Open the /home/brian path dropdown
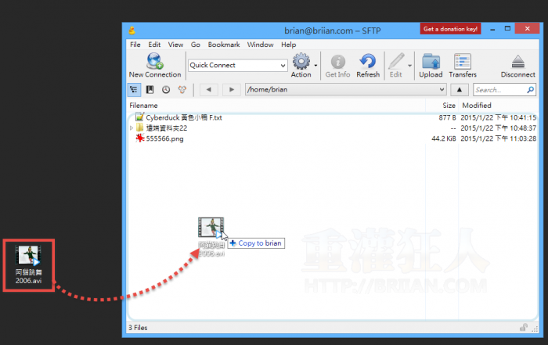The image size is (548, 345). click(442, 90)
